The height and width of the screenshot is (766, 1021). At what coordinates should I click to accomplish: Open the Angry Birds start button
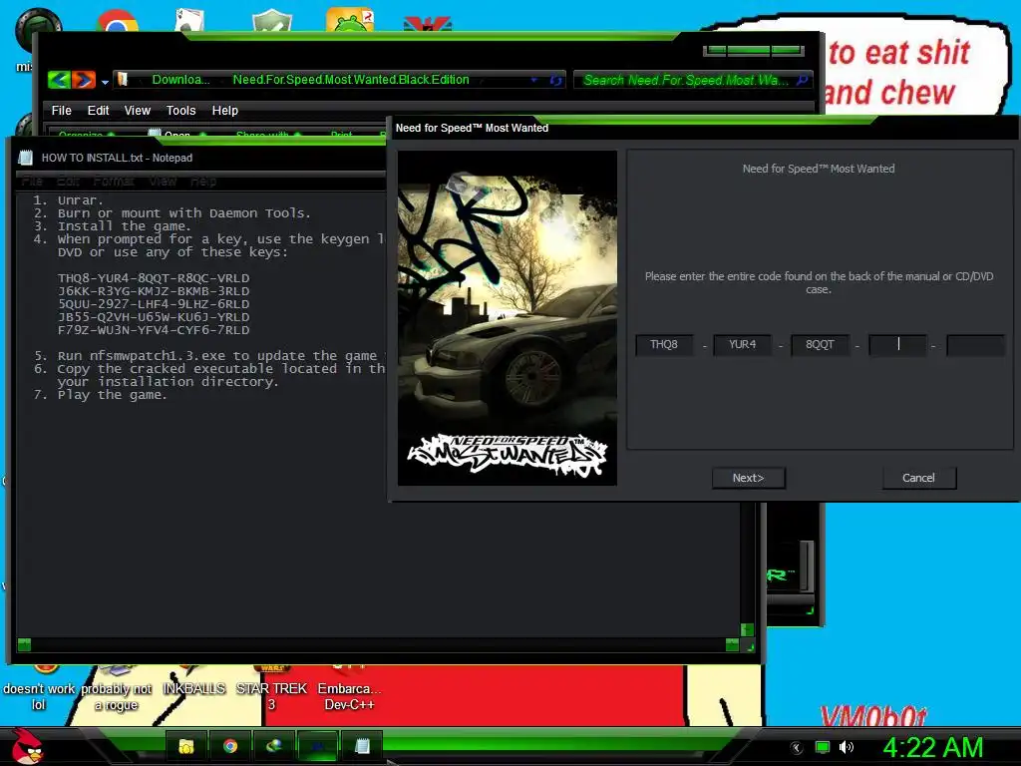click(x=27, y=746)
